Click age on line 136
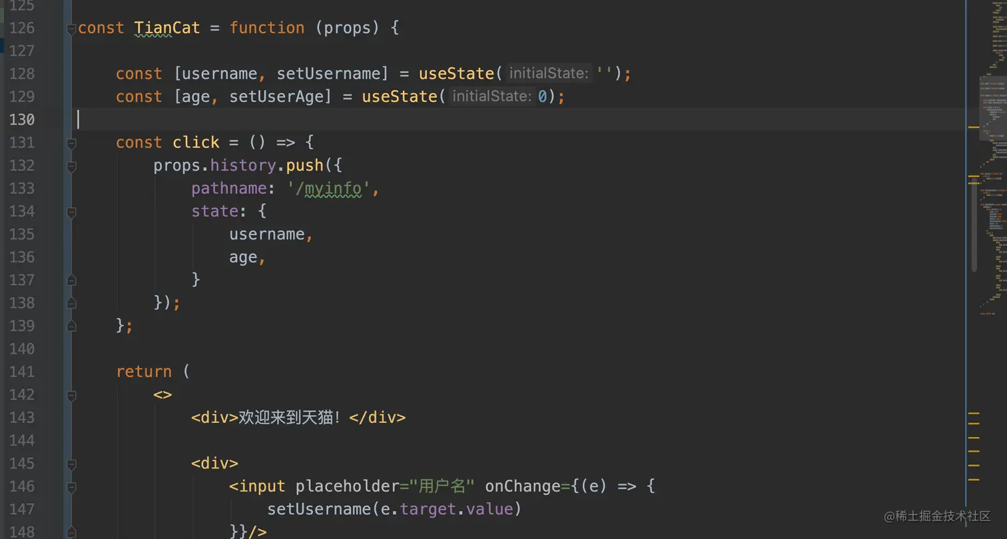The image size is (1007, 539). point(243,257)
